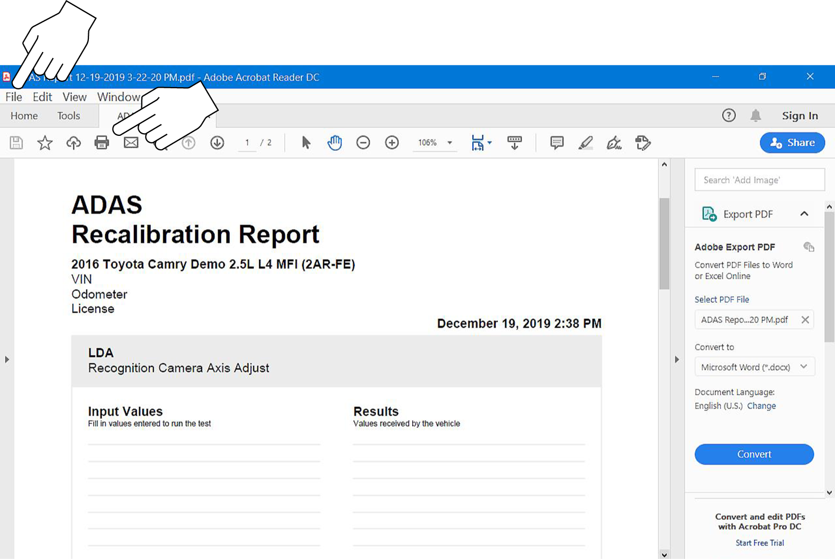Image resolution: width=835 pixels, height=559 pixels.
Task: Open the Print dialog
Action: coord(101,142)
